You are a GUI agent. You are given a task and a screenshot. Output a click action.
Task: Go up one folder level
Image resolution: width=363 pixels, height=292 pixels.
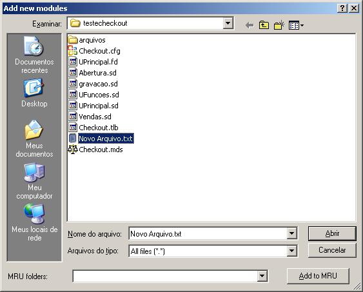click(264, 25)
